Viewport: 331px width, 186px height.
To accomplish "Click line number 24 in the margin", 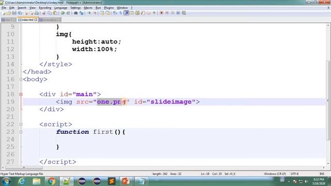I will [10, 139].
